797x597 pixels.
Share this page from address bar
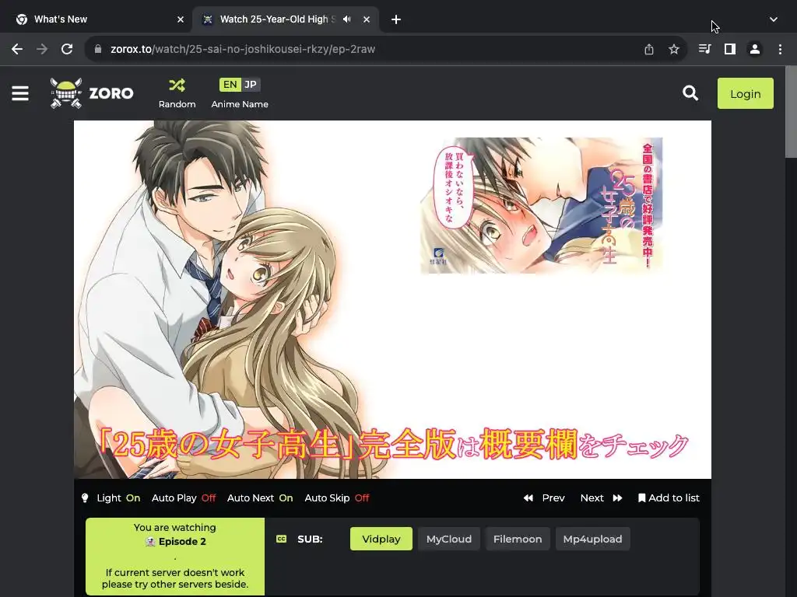pyautogui.click(x=649, y=49)
